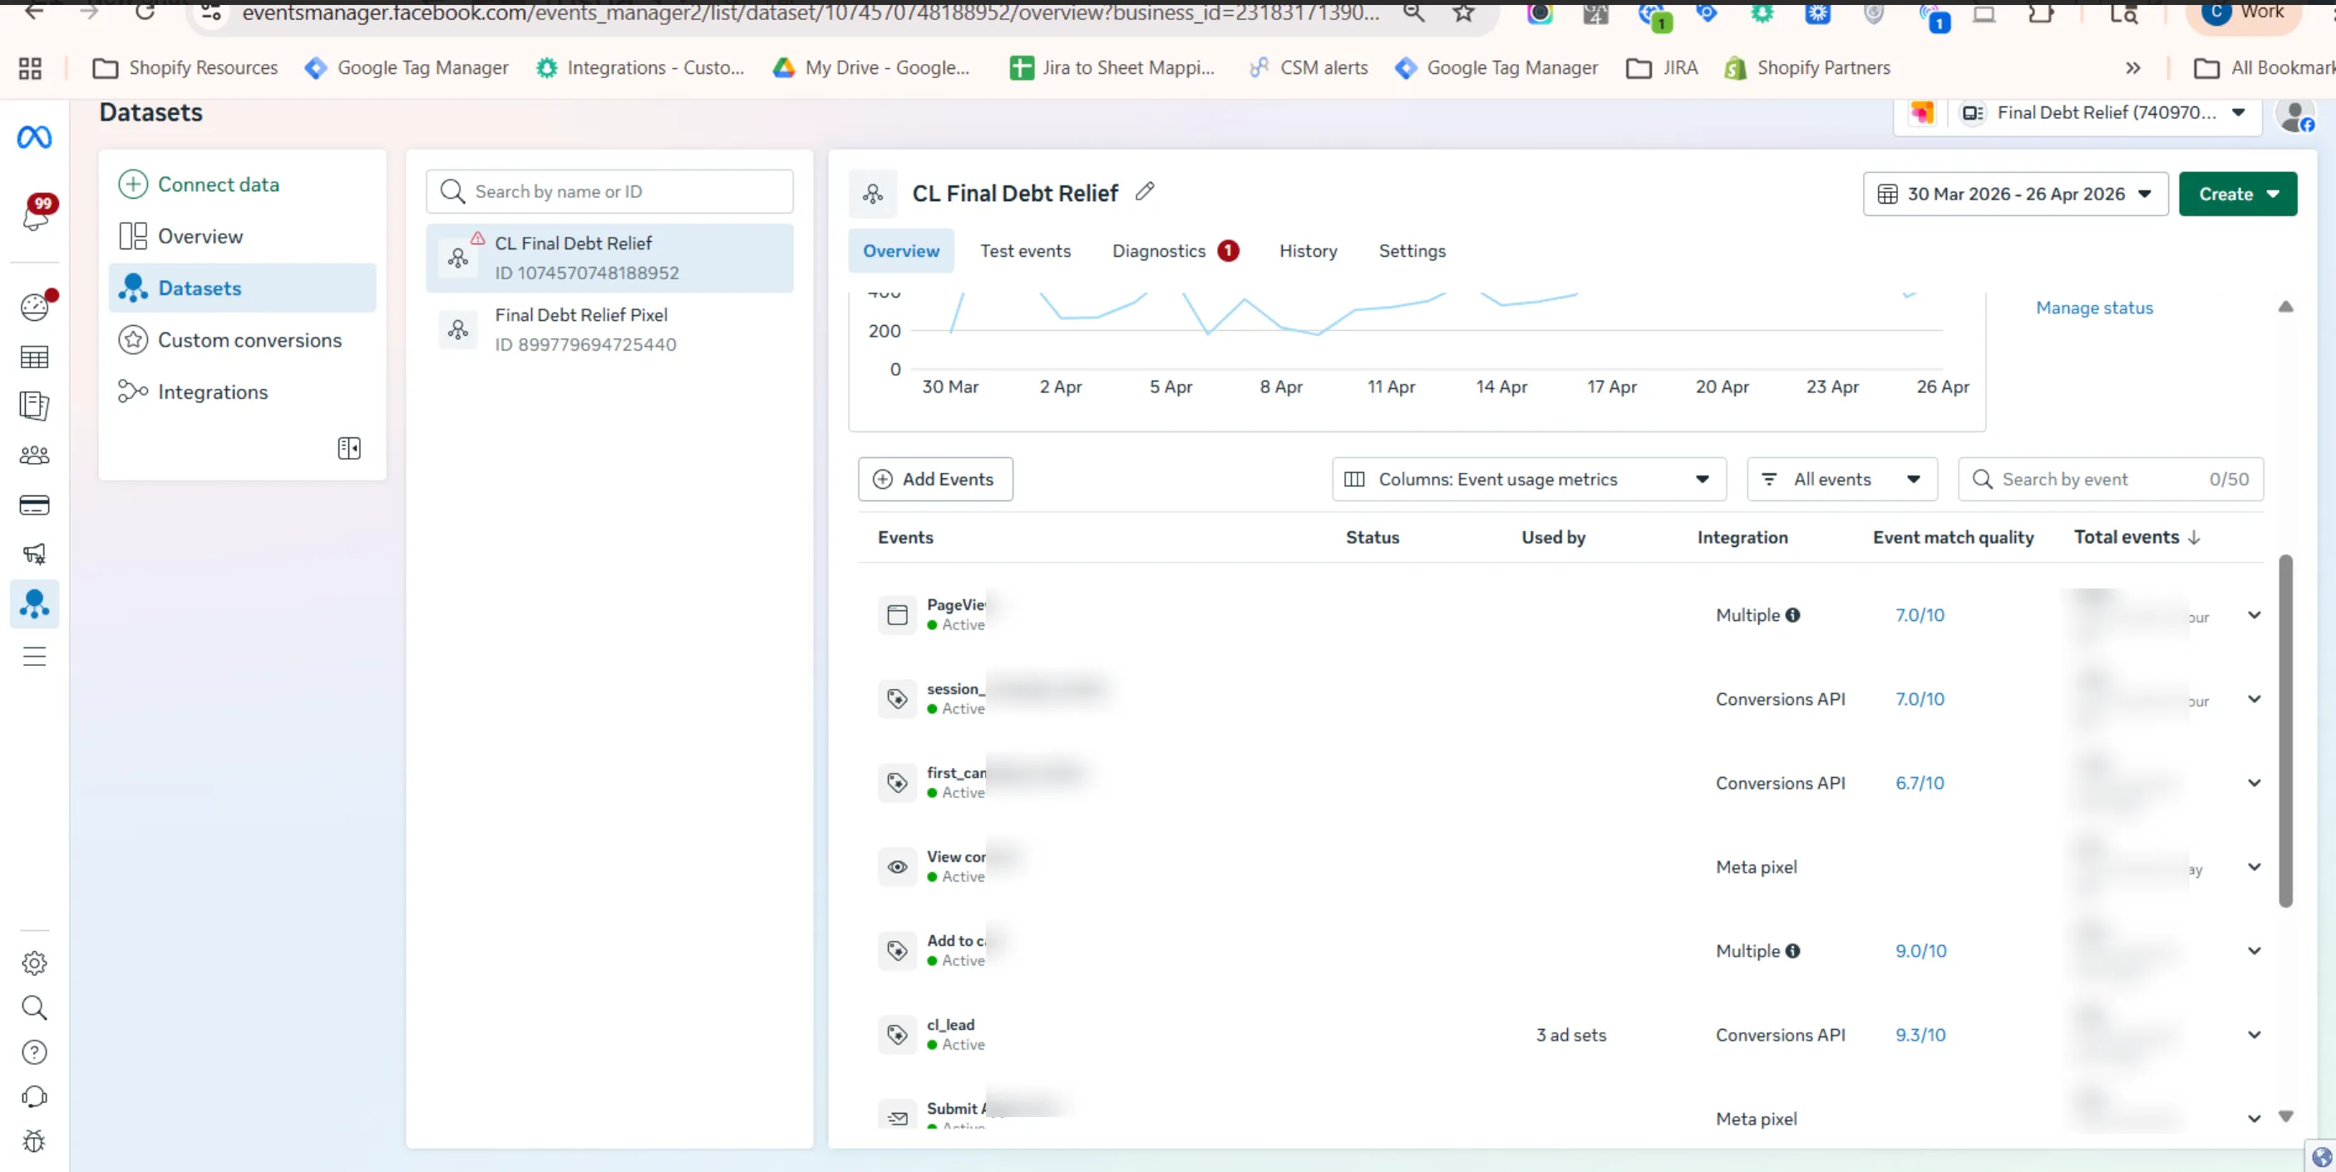Viewport: 2336px width, 1172px height.
Task: Click the Search by event field
Action: [x=2110, y=480]
